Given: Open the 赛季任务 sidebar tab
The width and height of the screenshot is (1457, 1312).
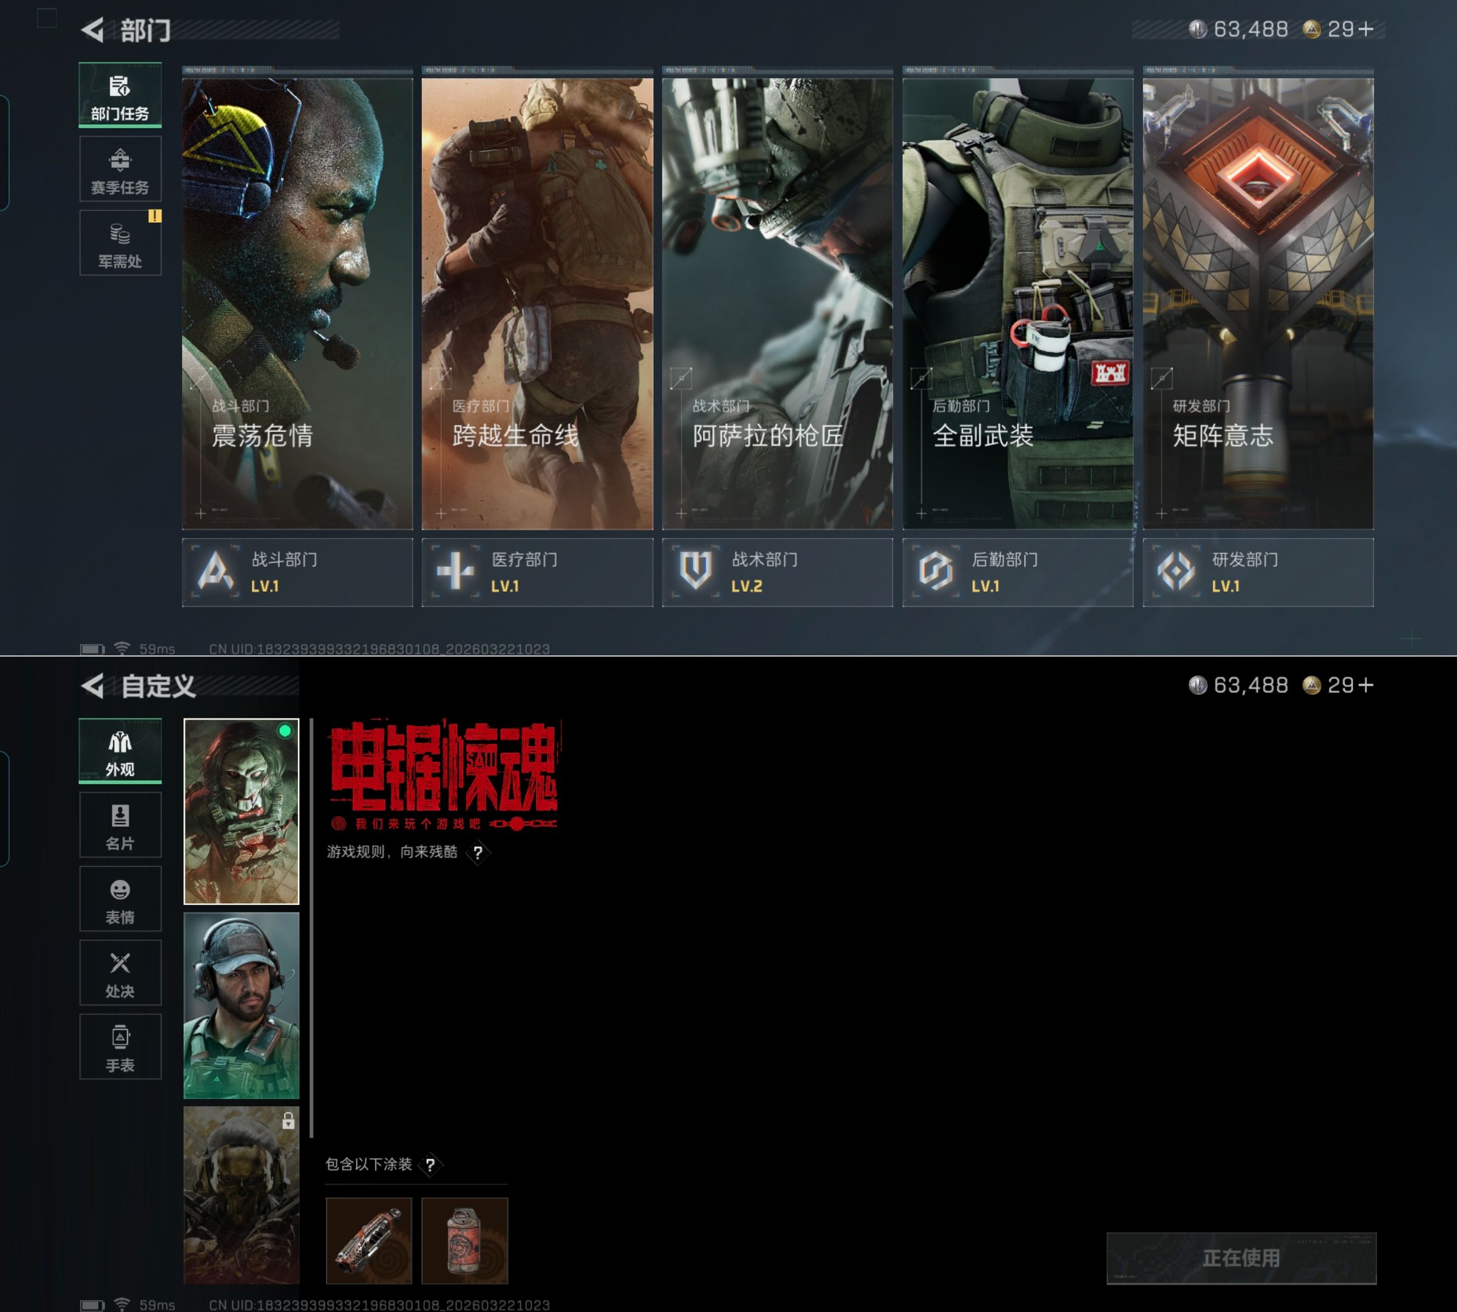Looking at the screenshot, I should click(120, 170).
